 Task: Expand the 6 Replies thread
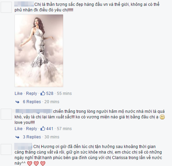[32, 102]
